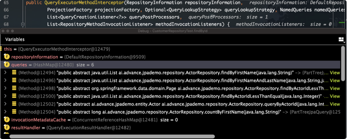Click the field icon beside invocationMetadataCache
This screenshot has height=139, width=347.
(x=7, y=120)
